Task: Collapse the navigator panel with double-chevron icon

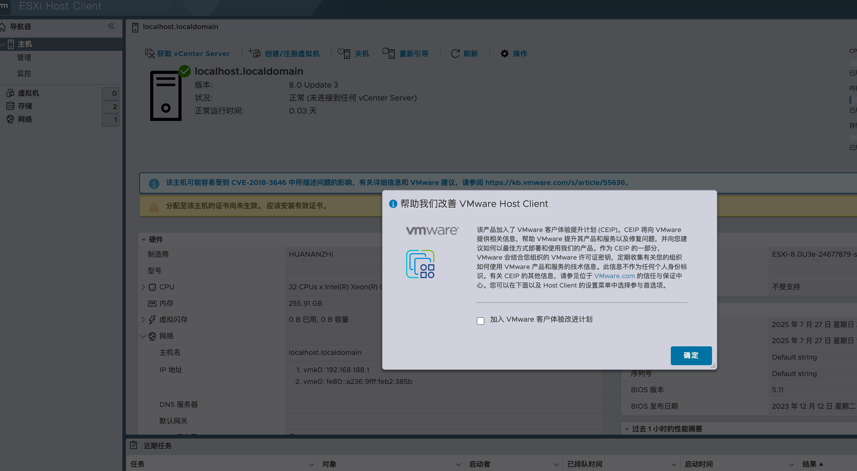Action: [111, 26]
